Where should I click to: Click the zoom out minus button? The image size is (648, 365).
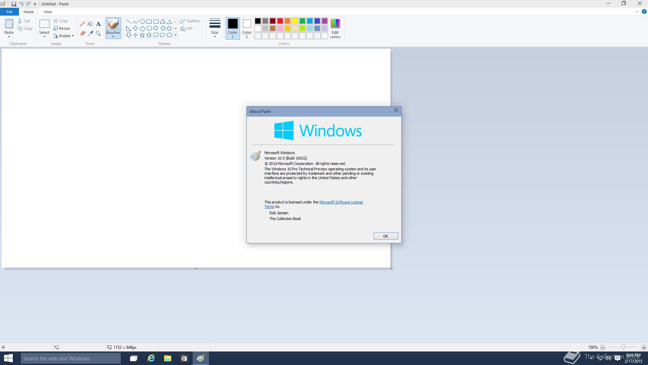pos(603,347)
